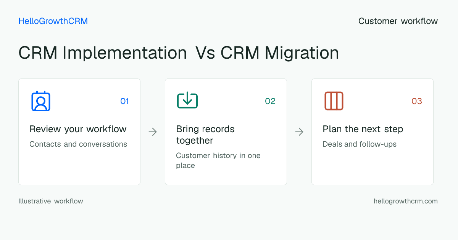Image resolution: width=458 pixels, height=240 pixels.
Task: Click the "Bring records together" heading
Action: 205,135
